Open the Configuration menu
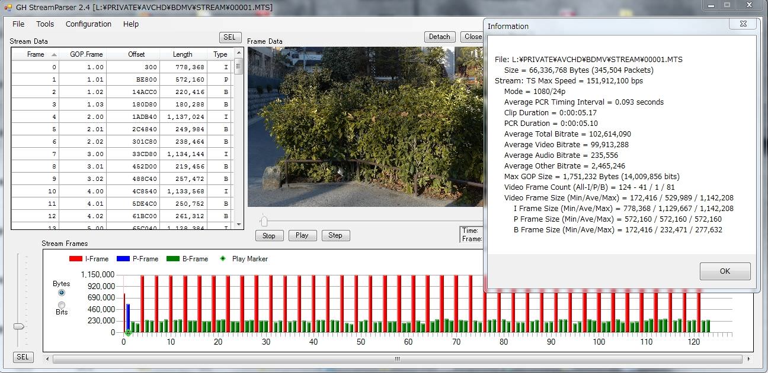The image size is (768, 373). (88, 24)
